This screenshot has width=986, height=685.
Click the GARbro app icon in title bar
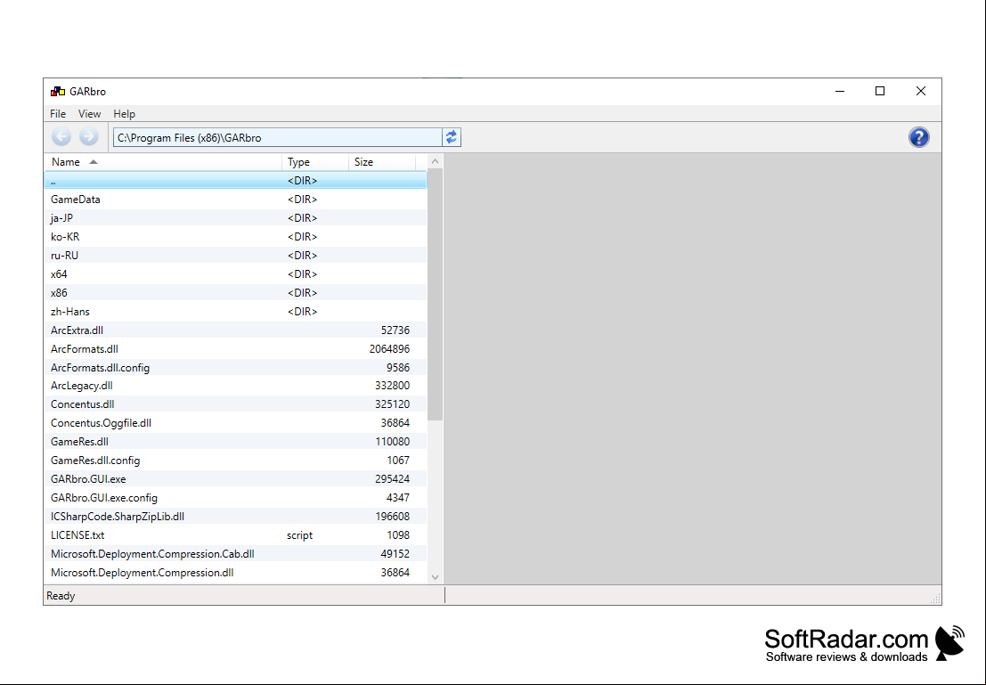[x=58, y=91]
